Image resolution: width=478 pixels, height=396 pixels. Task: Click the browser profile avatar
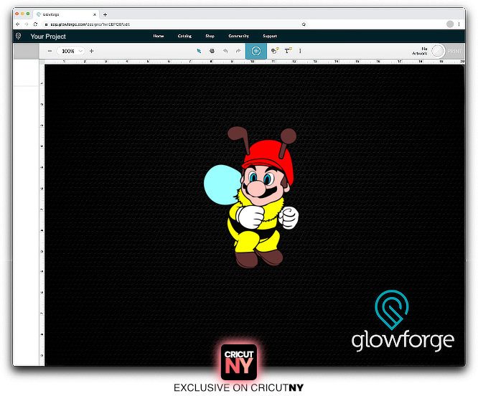click(x=450, y=24)
